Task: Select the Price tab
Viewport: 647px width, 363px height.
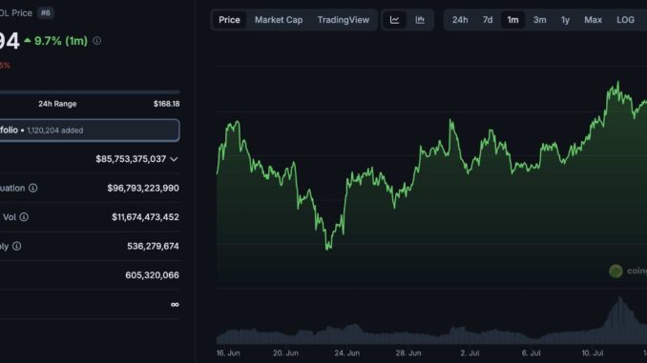Action: [x=229, y=20]
